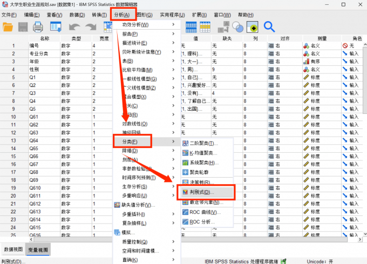Click the 角色 cell in row 性别
The width and height of the screenshot is (367, 264).
(x=352, y=70)
